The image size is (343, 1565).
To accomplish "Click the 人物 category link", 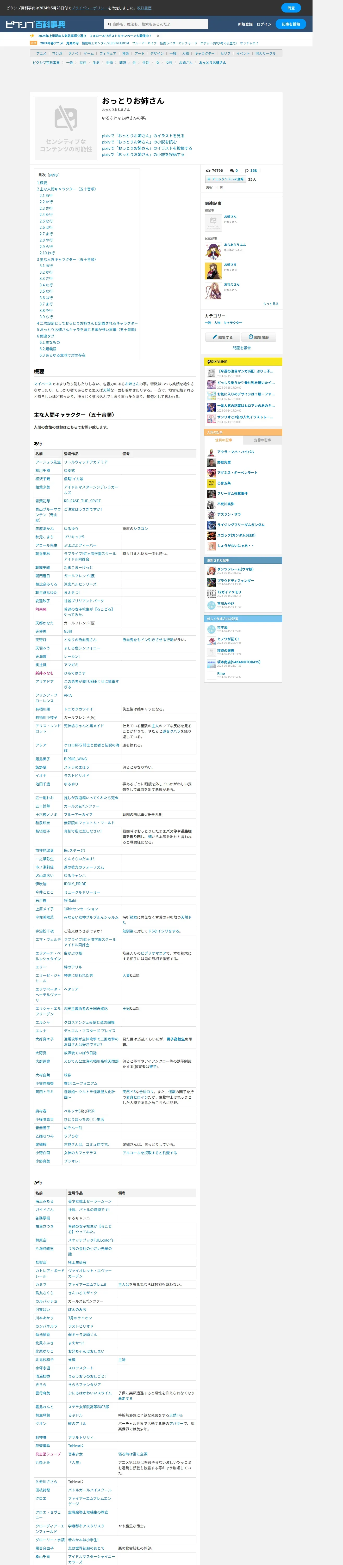I will [217, 323].
